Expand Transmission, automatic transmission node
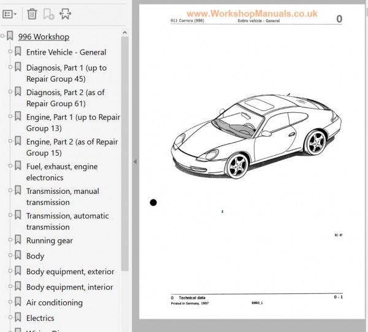Viewport: 368px width, 332px height. [10, 215]
